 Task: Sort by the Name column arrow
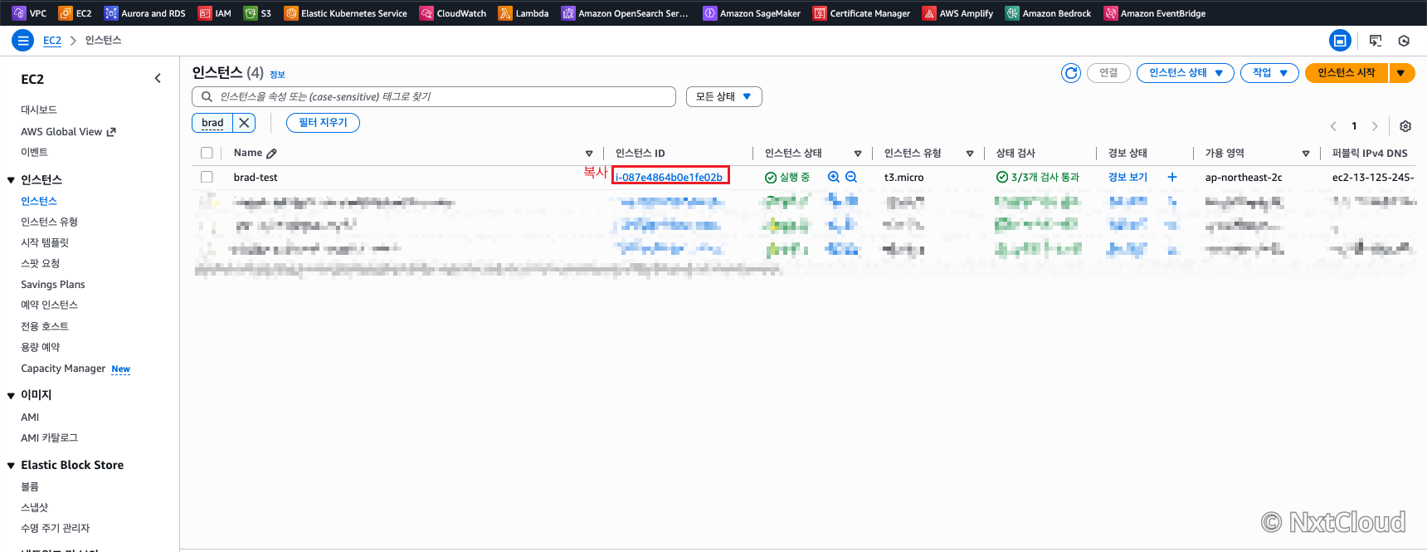pos(589,154)
